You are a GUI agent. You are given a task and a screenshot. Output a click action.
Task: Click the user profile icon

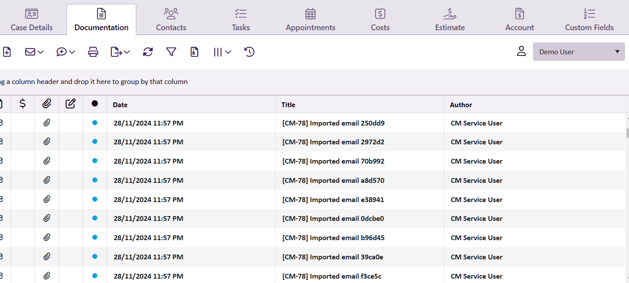[x=521, y=51]
